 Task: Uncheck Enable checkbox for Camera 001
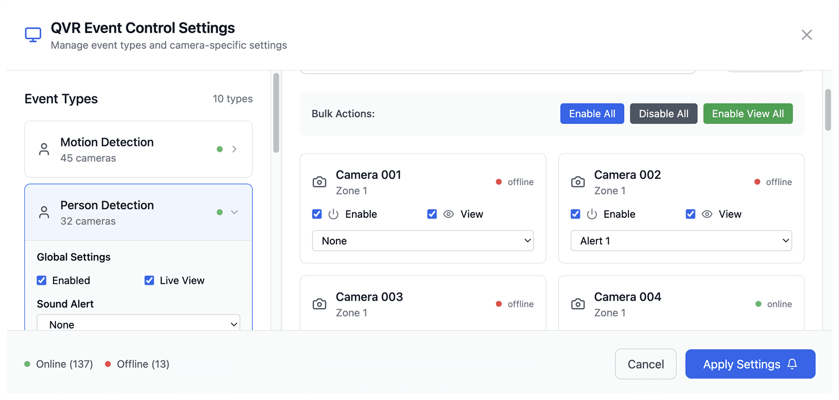click(317, 214)
